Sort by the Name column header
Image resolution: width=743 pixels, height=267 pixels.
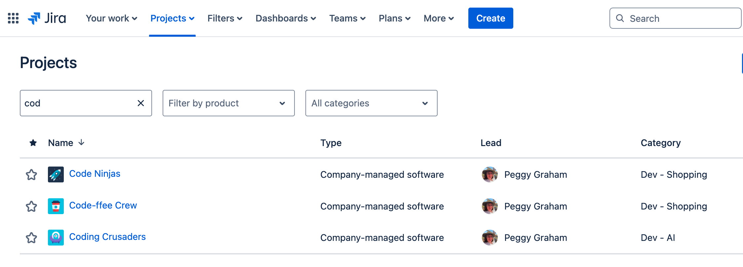61,143
